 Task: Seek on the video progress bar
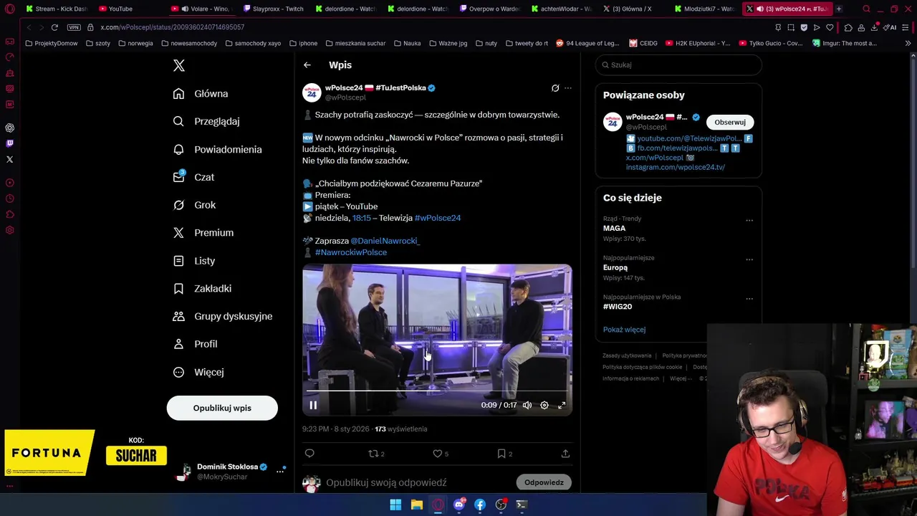pos(437,391)
